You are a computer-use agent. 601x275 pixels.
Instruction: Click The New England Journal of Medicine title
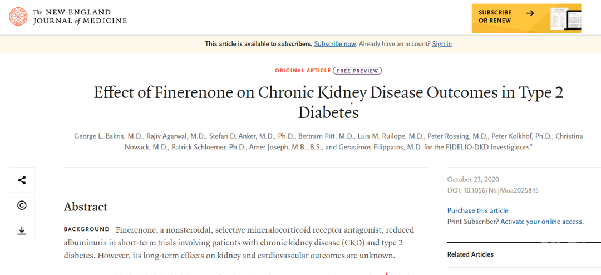click(x=80, y=17)
